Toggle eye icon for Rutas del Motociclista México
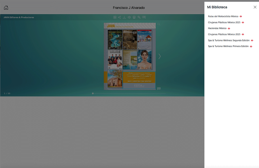The width and height of the screenshot is (259, 168). [x=241, y=16]
